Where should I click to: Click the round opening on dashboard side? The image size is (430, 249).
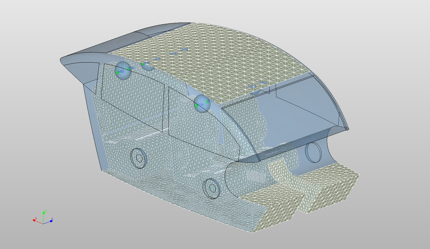coord(313,152)
